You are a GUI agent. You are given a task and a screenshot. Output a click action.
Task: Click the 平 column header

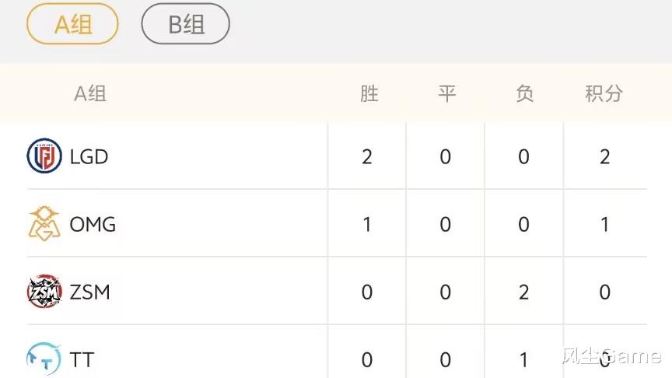[446, 94]
